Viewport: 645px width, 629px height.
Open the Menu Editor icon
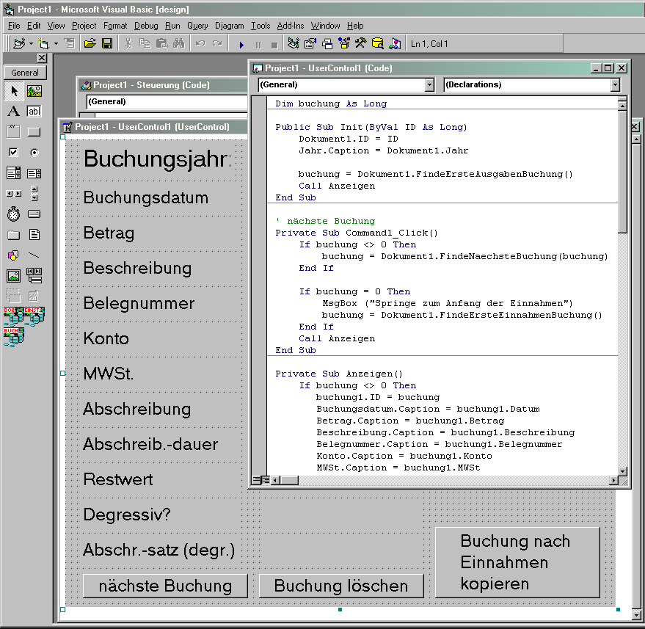coord(70,43)
